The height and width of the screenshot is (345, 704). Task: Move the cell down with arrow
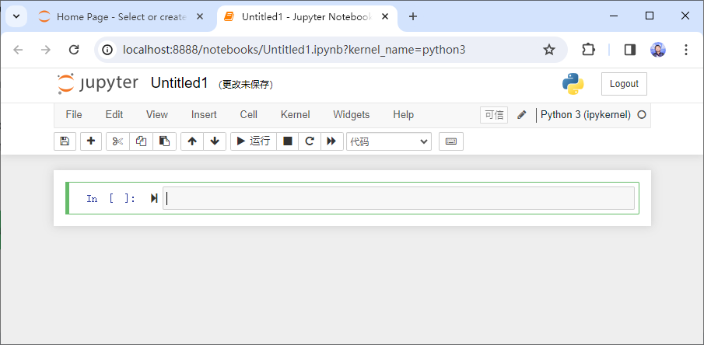pyautogui.click(x=215, y=141)
